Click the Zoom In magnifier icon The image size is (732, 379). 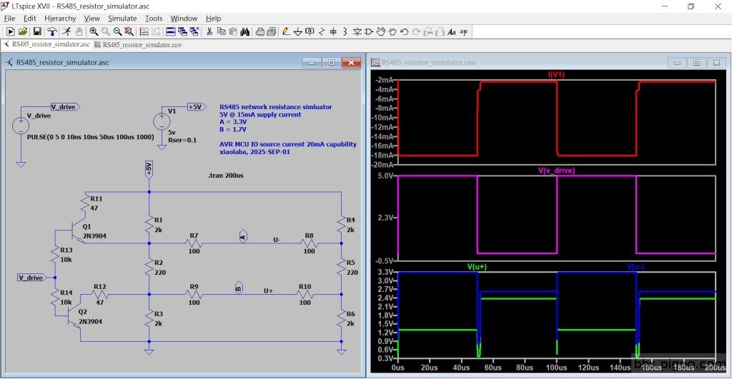pyautogui.click(x=94, y=31)
